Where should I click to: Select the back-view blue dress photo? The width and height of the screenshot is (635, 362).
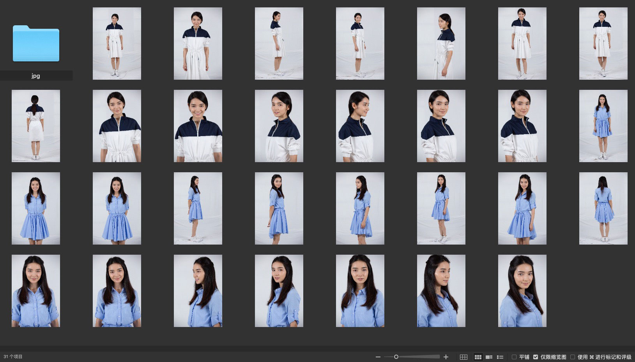click(603, 208)
